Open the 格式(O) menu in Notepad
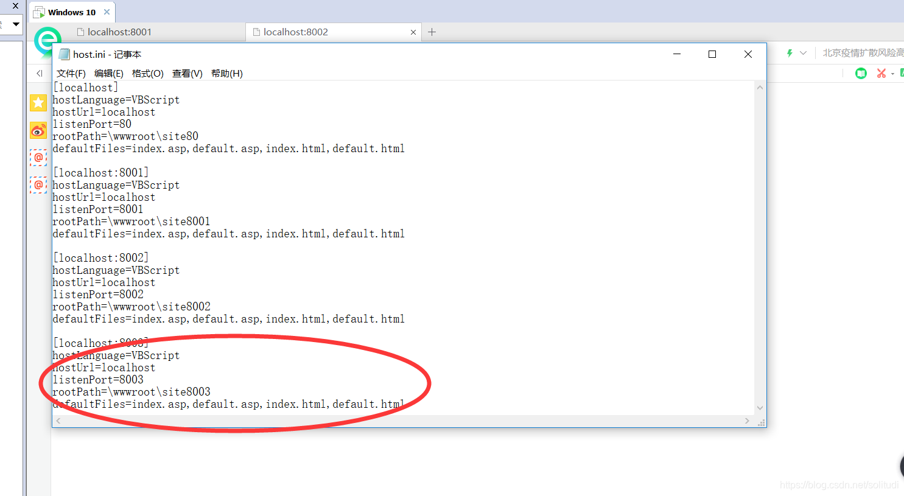Screen dimensions: 904x496 coord(148,74)
